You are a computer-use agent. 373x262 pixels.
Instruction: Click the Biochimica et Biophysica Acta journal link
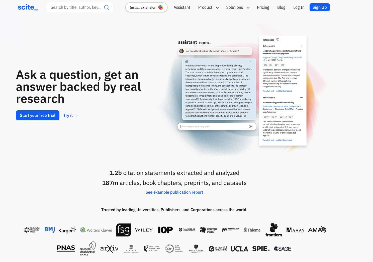[x=283, y=111]
